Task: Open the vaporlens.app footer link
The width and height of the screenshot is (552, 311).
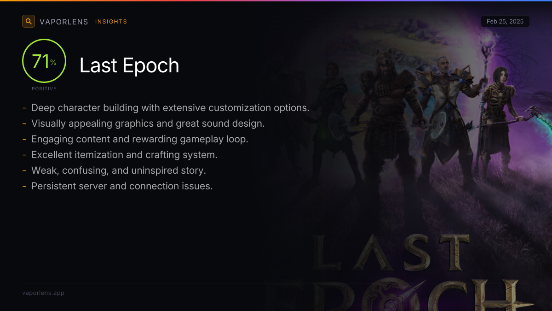Action: click(x=43, y=293)
